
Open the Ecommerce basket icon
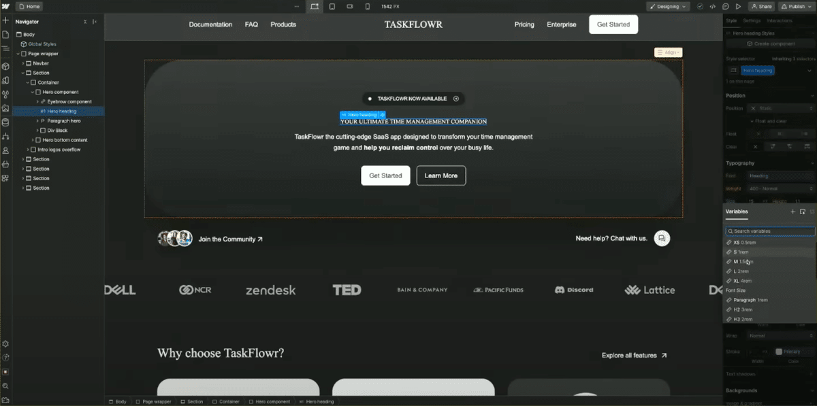5,164
